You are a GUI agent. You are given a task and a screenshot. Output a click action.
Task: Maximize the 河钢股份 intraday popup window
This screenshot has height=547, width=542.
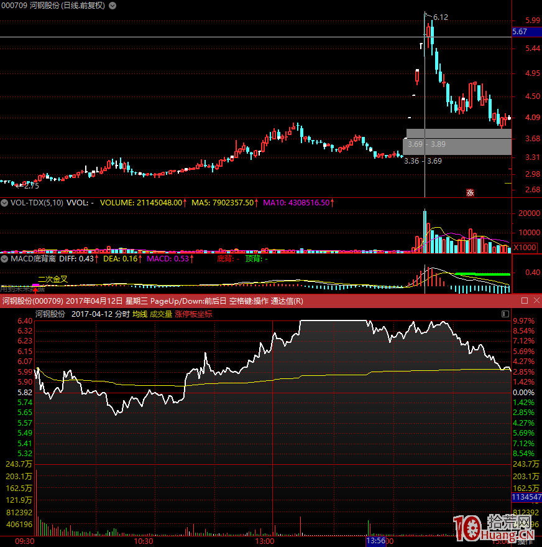coord(525,301)
